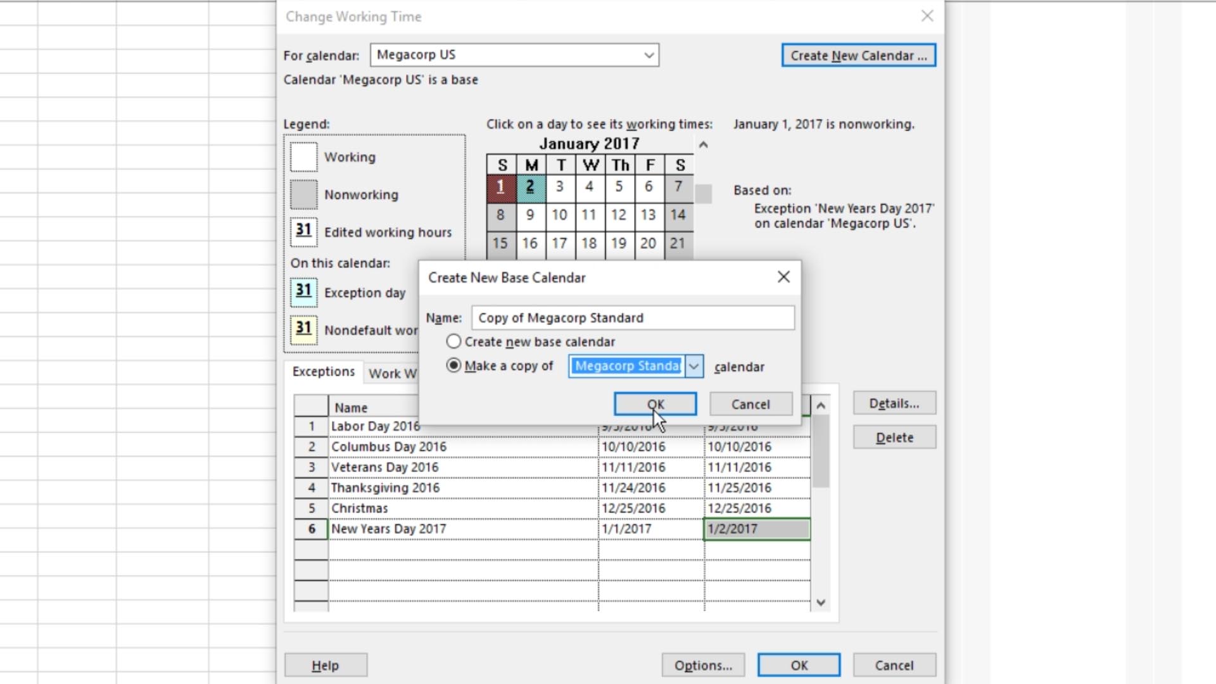Click the Edited working hours legend icon
This screenshot has height=684, width=1216.
click(303, 232)
